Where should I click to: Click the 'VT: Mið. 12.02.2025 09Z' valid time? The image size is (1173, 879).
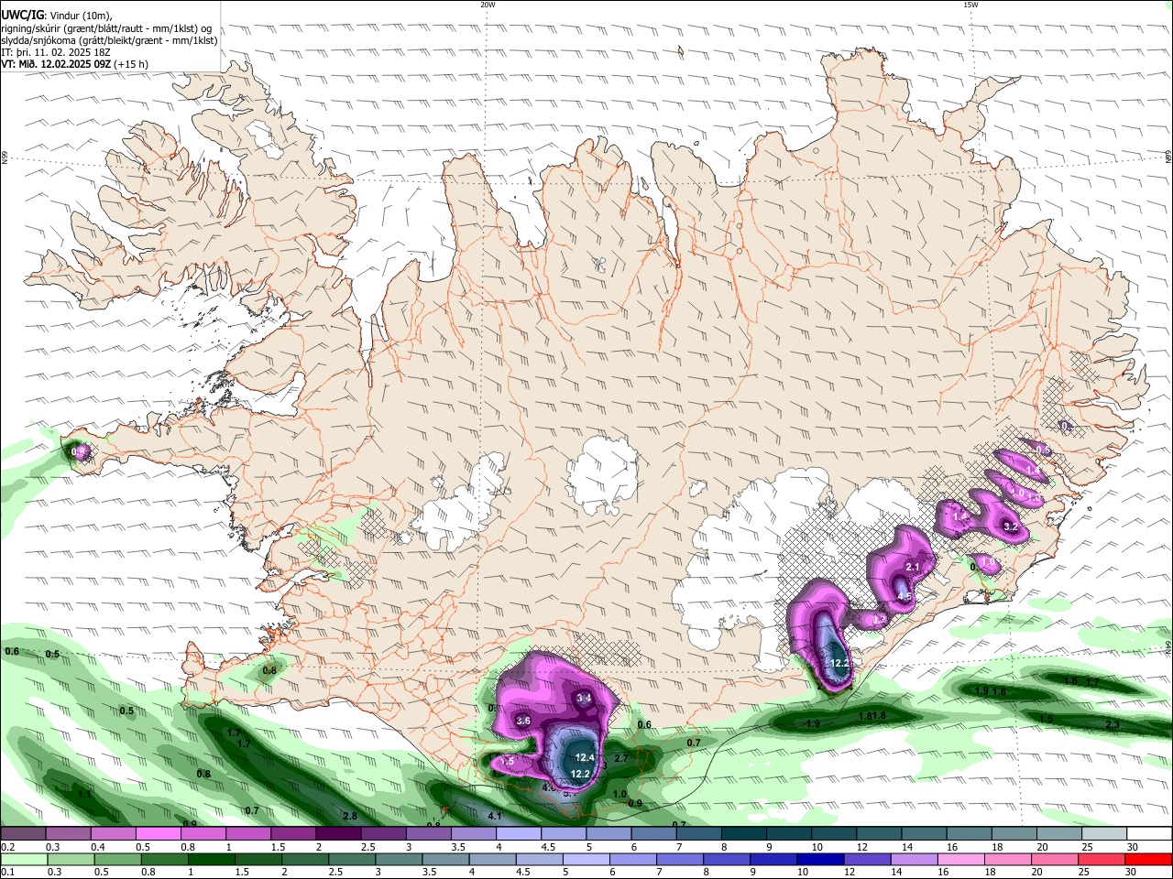pyautogui.click(x=56, y=65)
